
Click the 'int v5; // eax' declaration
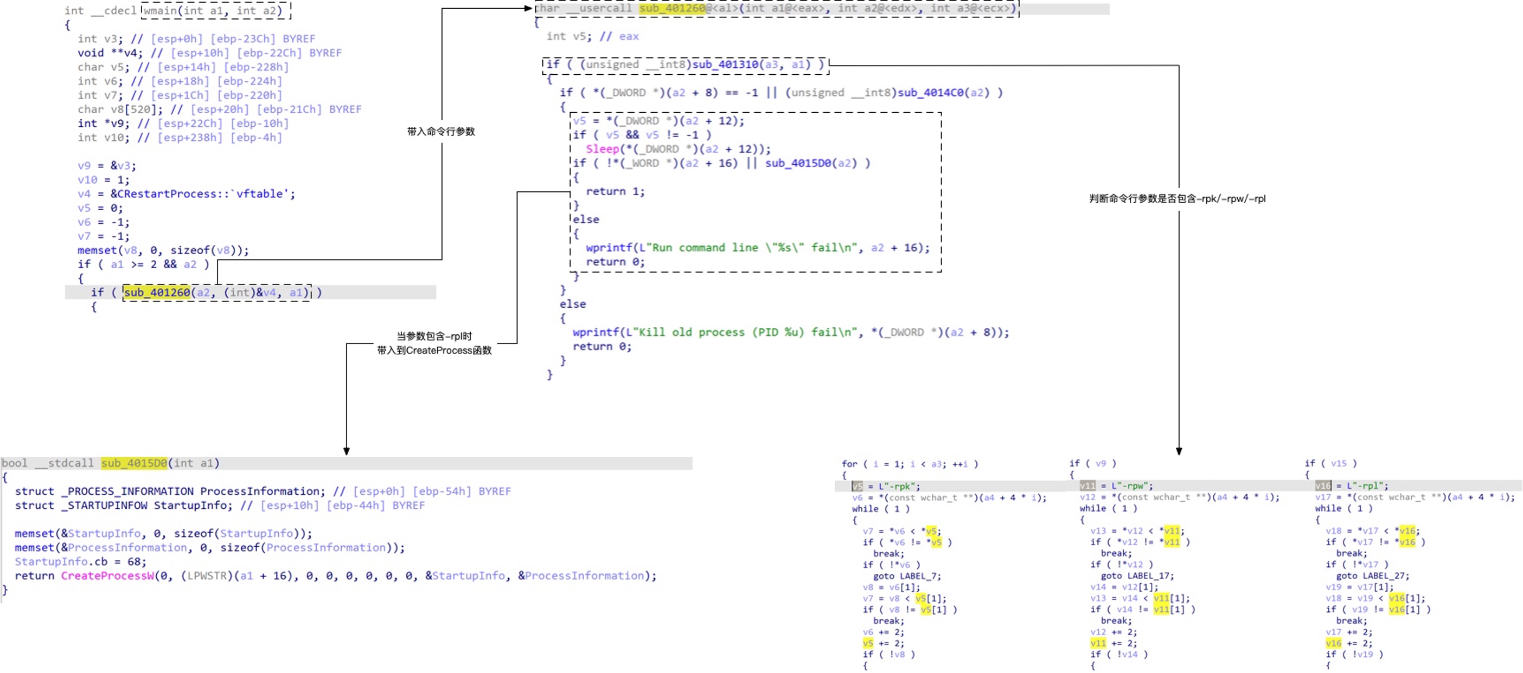coord(592,37)
